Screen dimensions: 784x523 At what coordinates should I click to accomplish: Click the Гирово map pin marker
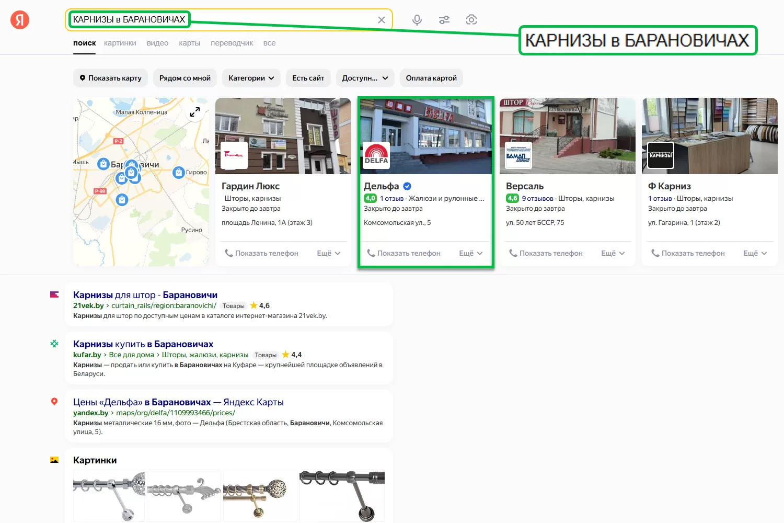pyautogui.click(x=178, y=173)
